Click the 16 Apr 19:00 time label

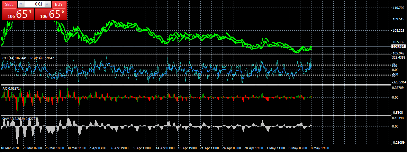pyautogui.click(x=188, y=148)
